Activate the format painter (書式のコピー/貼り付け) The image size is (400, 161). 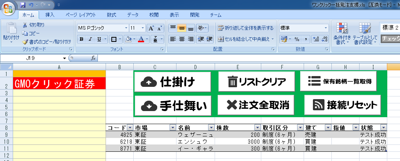click(x=46, y=41)
